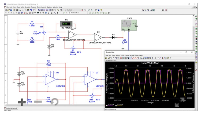The height and width of the screenshot is (114, 201).
Task: Click potentiometer R3 2kΩ on schematic
Action: [44, 32]
